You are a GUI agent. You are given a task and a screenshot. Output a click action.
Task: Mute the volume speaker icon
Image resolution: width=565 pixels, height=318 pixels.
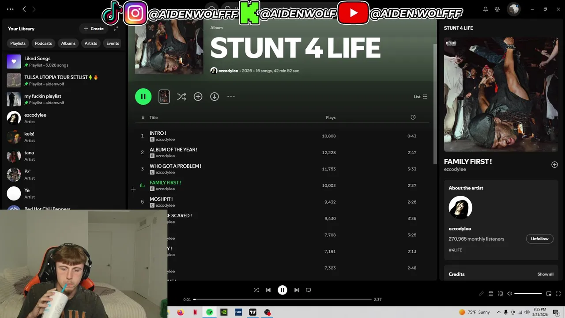point(509,294)
